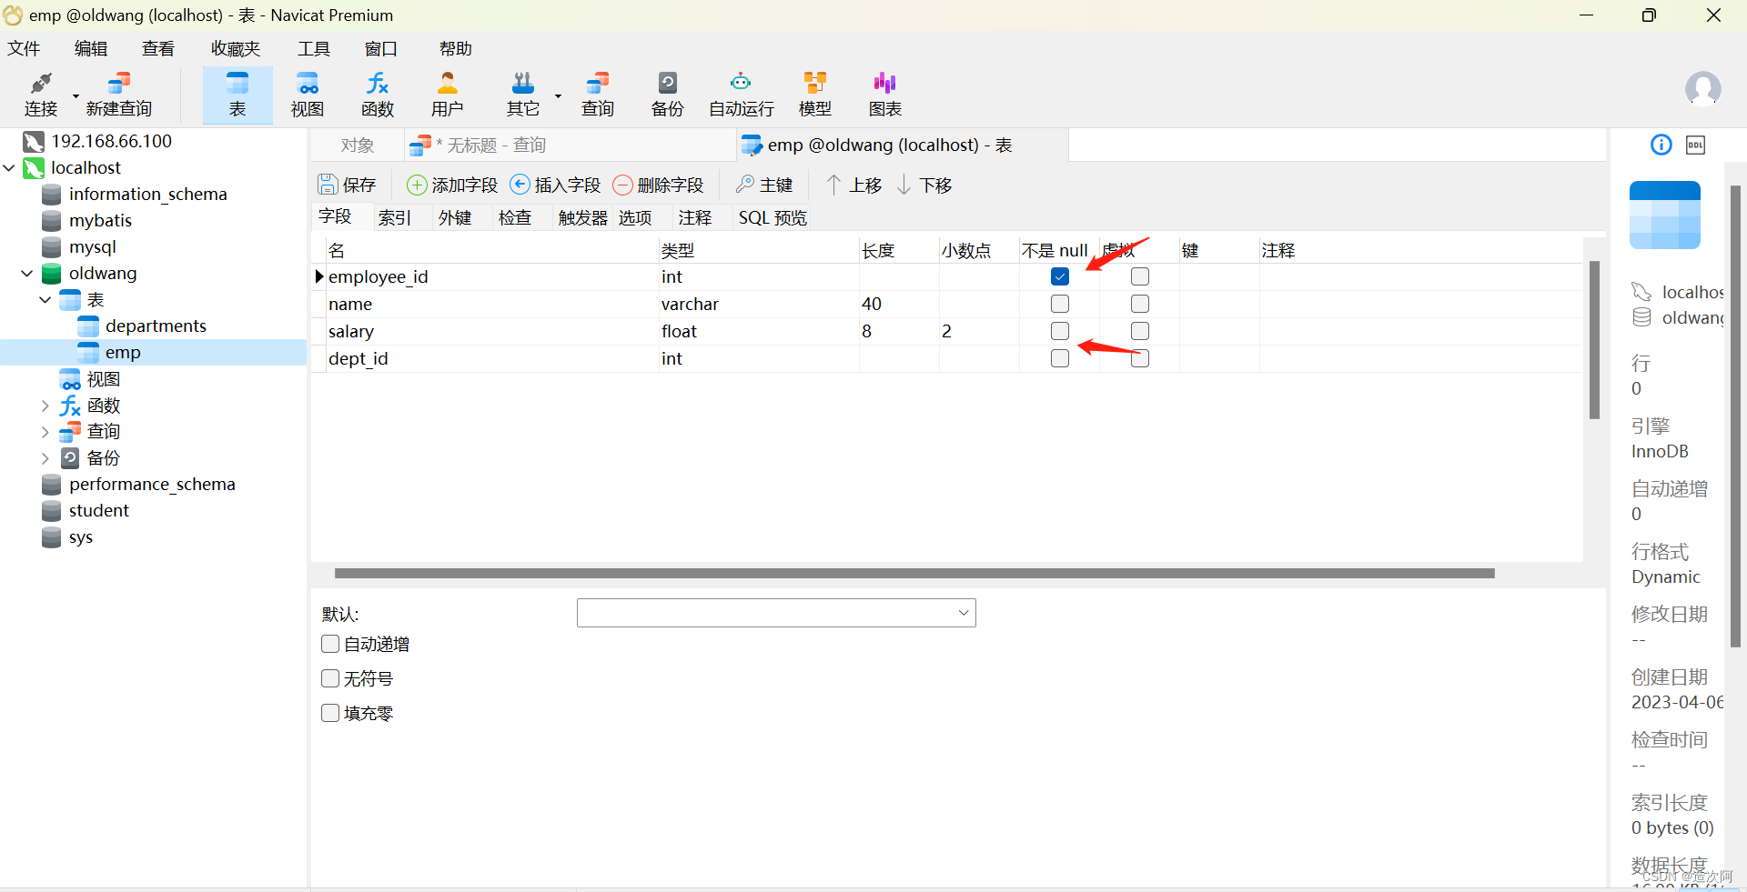
Task: Open 新建查询 new query tool
Action: (x=118, y=95)
